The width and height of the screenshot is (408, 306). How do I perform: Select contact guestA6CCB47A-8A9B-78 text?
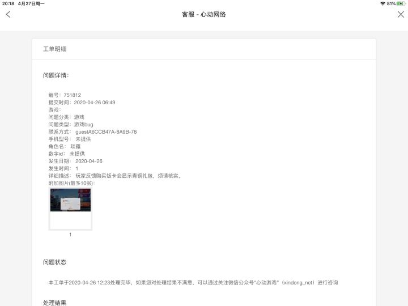pyautogui.click(x=106, y=131)
